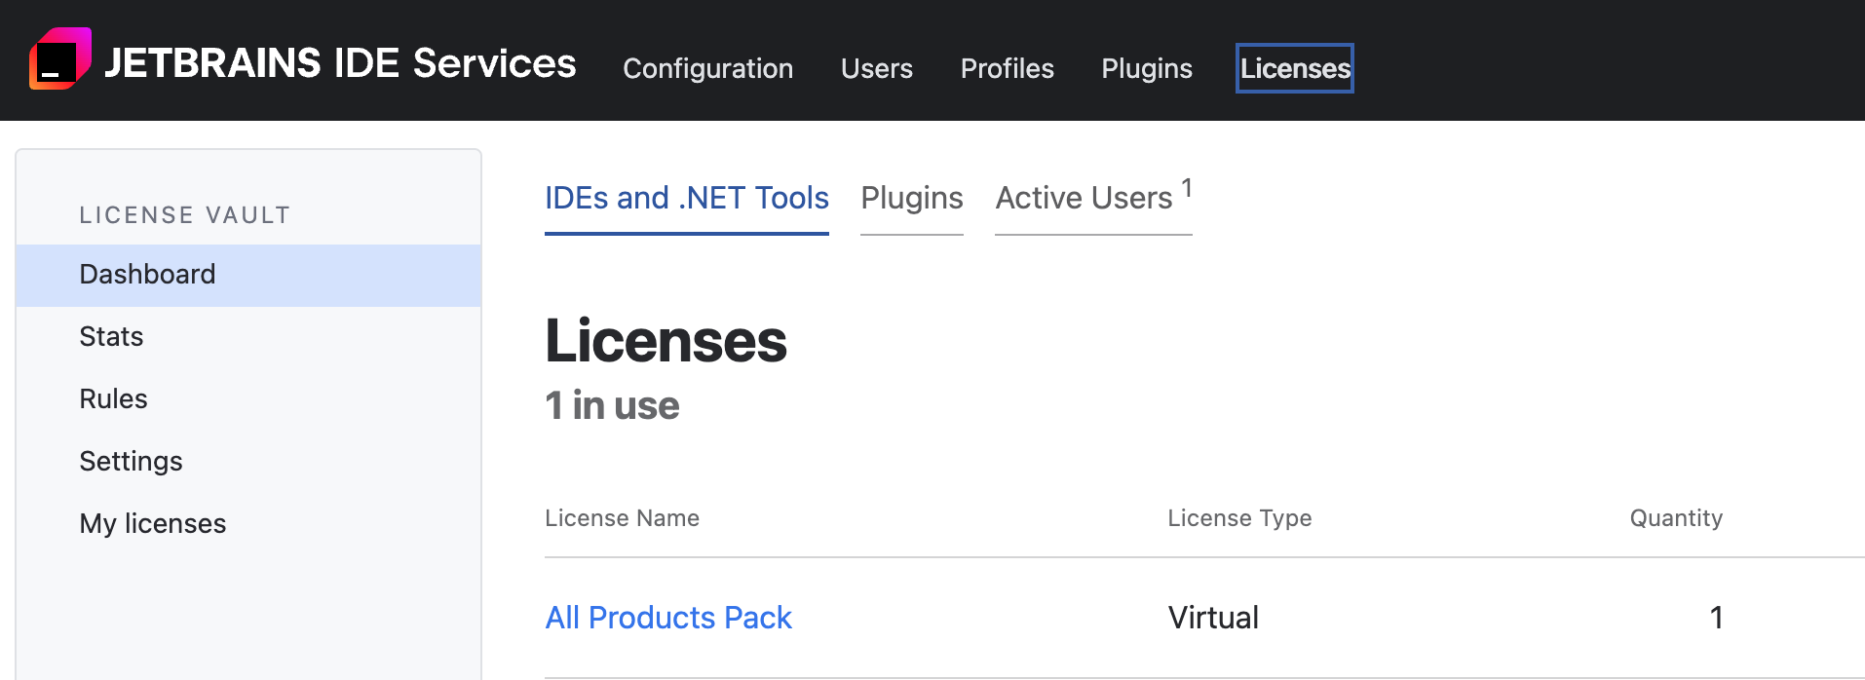Switch to Plugins in top navigation
1865x680 pixels.
click(1147, 68)
